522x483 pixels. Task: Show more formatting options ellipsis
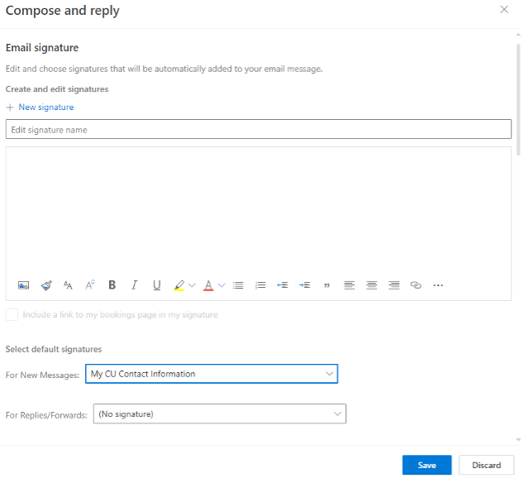pyautogui.click(x=438, y=285)
